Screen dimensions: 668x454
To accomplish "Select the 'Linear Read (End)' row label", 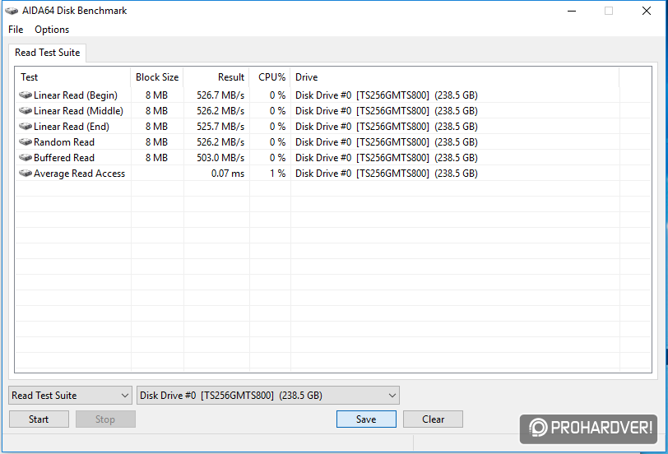I will tap(71, 127).
